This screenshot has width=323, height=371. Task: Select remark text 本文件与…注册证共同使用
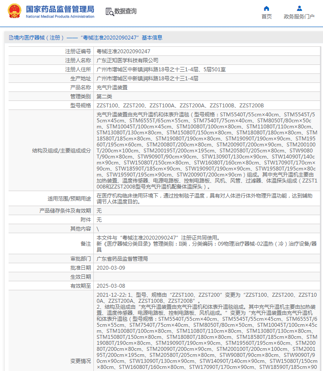tap(158, 237)
